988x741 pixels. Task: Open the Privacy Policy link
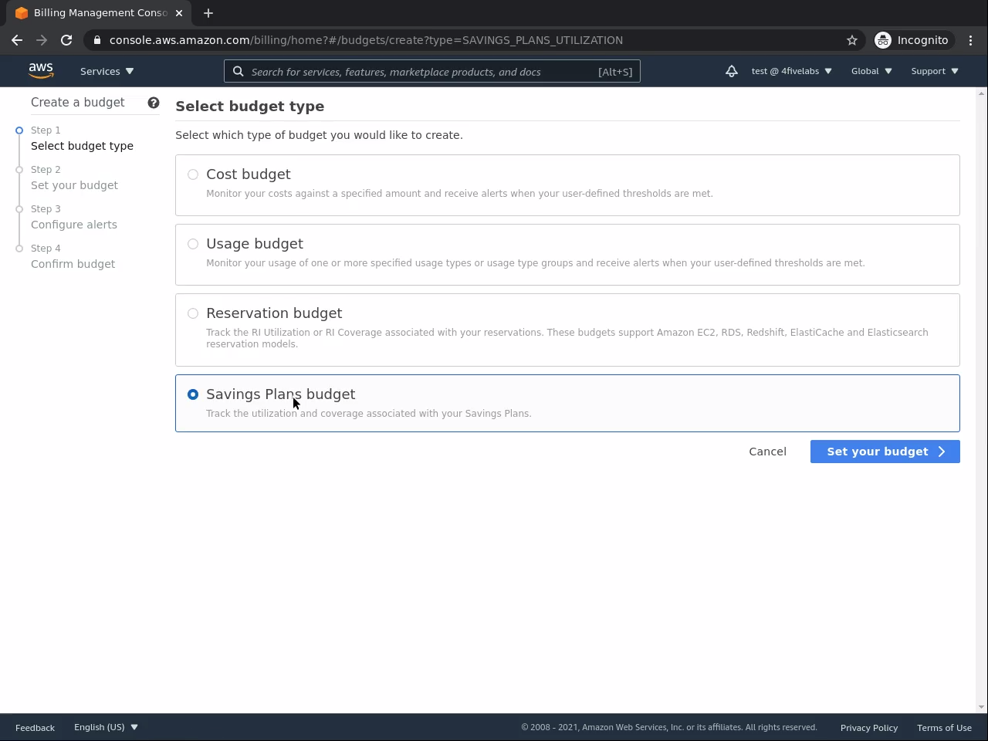[x=869, y=728]
